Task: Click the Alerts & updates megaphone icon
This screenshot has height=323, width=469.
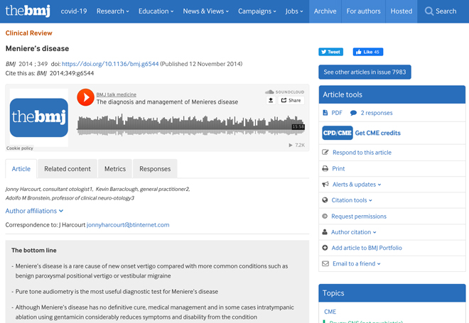Action: click(325, 185)
